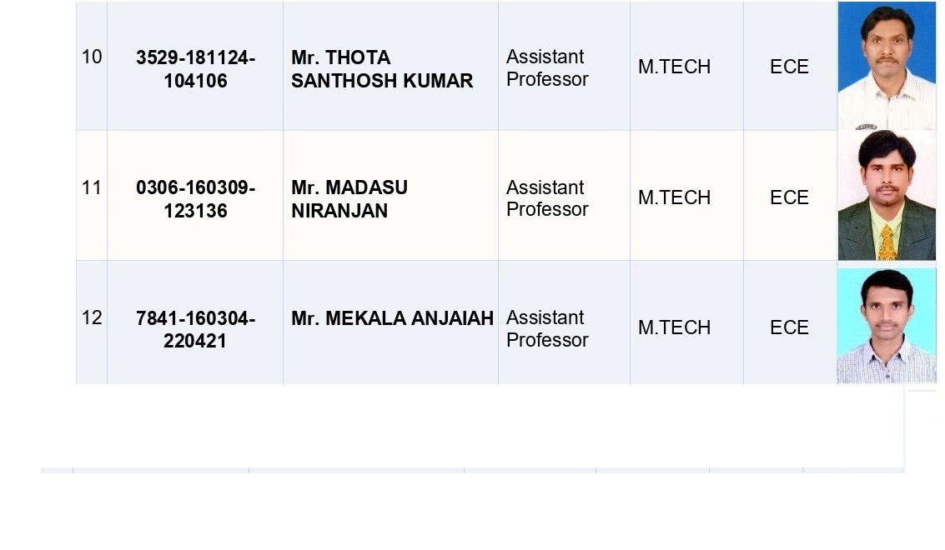Select faculty ID 7841-160304-220421
The height and width of the screenshot is (550, 945).
(x=195, y=330)
